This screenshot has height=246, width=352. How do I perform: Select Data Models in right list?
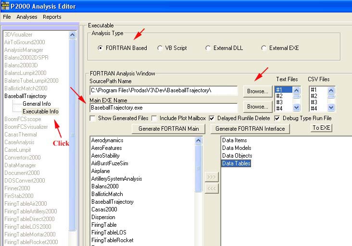coord(237,148)
